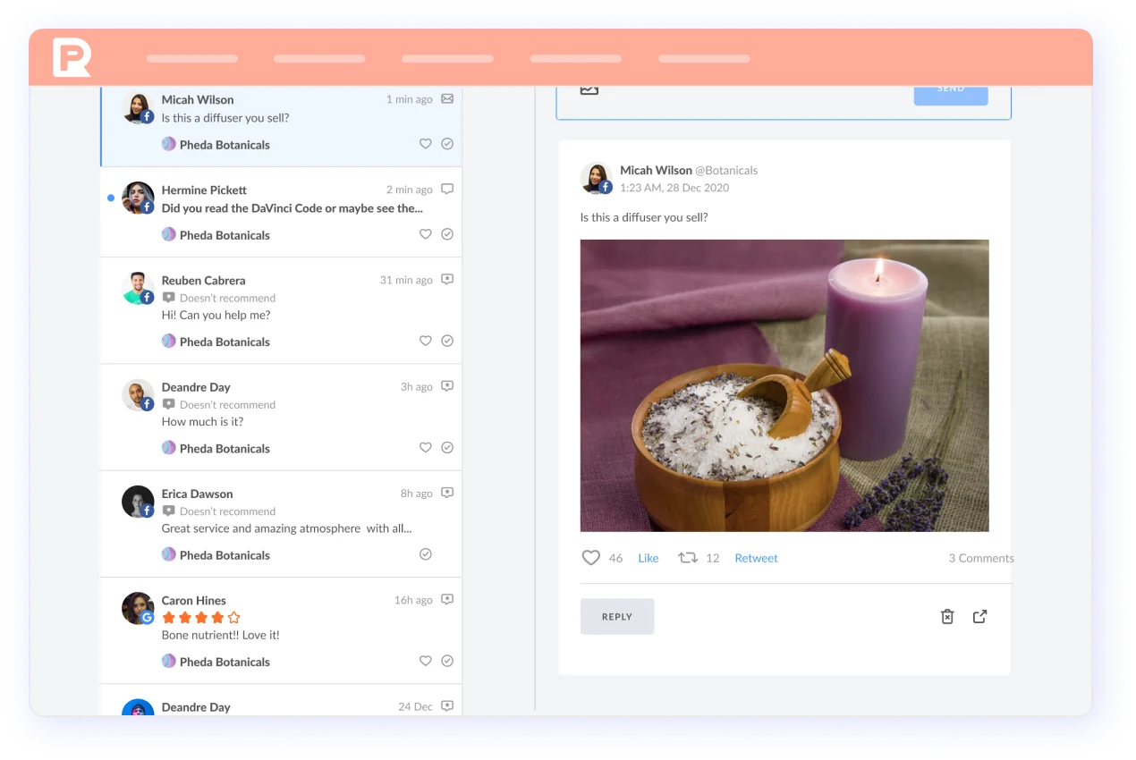Viewport: 1136px width, 760px height.
Task: Select the last navigation item in the header
Action: click(x=704, y=59)
